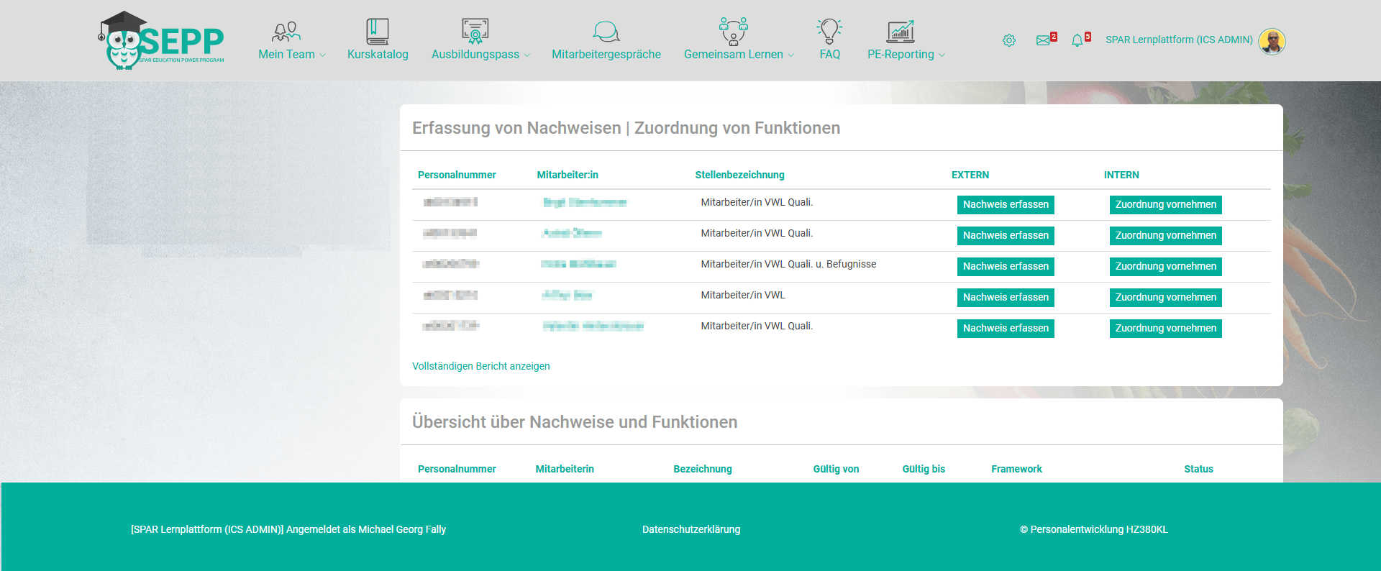
Task: Click the Ausbildungspass certificate icon
Action: (475, 32)
